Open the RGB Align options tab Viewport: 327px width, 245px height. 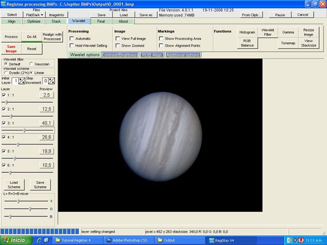point(152,55)
